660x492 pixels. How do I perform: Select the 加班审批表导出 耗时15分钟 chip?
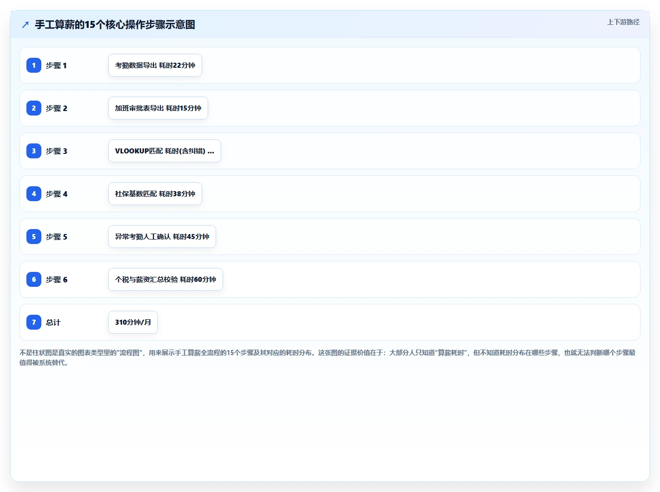158,108
